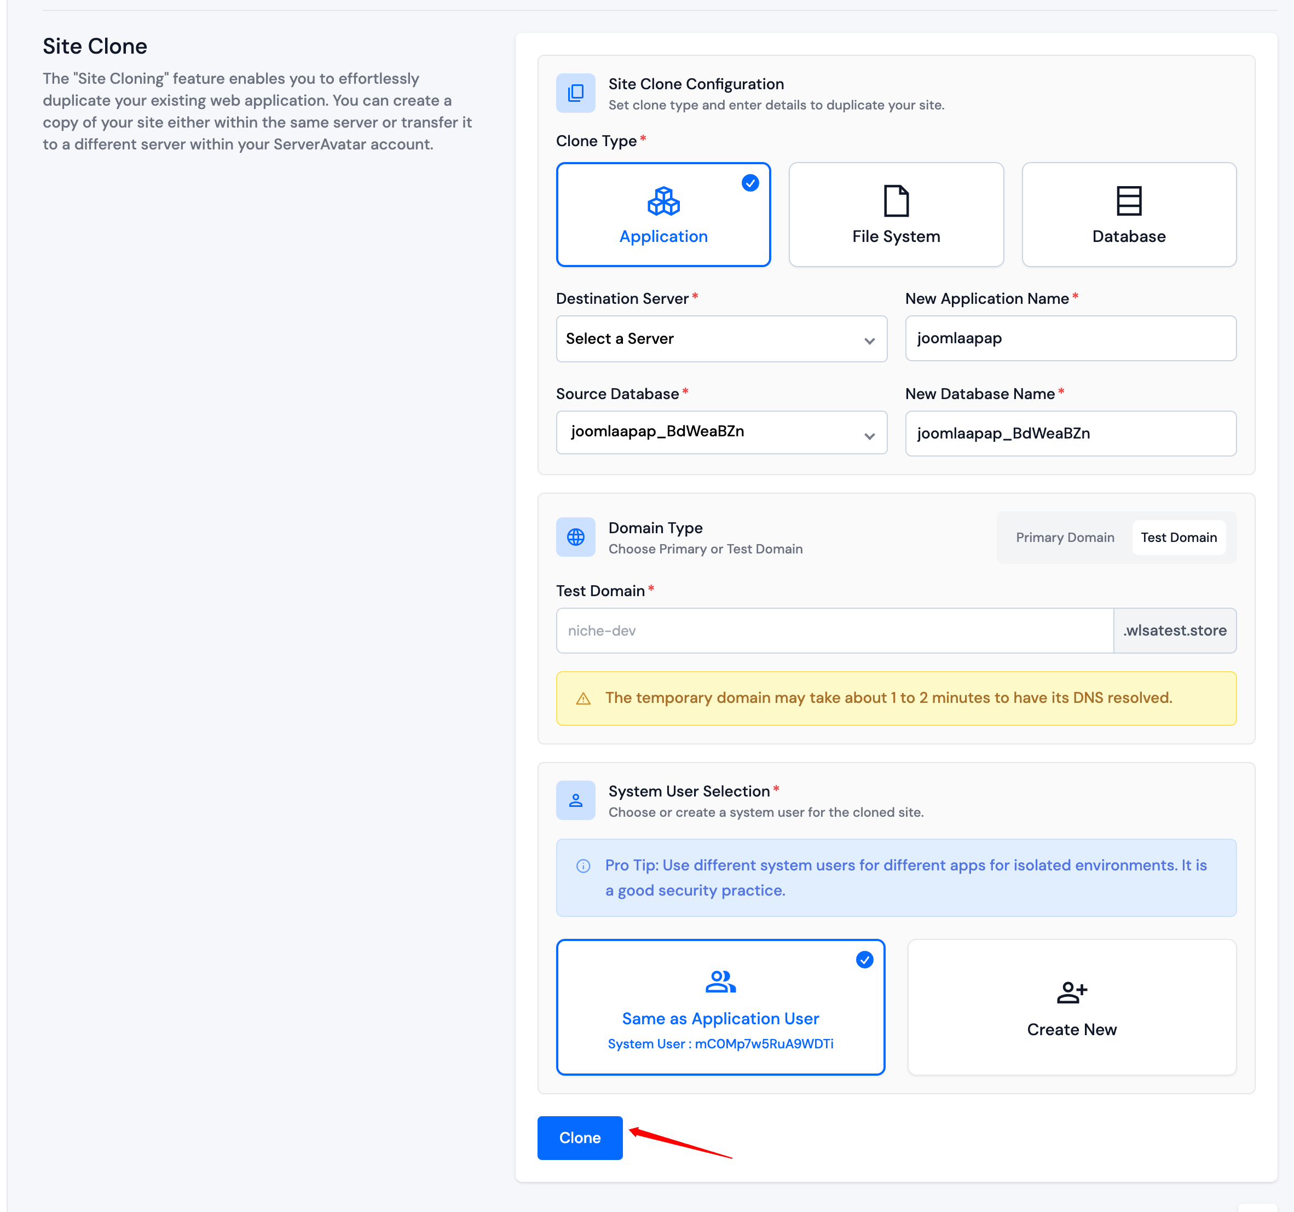
Task: Switch to the Primary Domain tab
Action: (x=1065, y=537)
